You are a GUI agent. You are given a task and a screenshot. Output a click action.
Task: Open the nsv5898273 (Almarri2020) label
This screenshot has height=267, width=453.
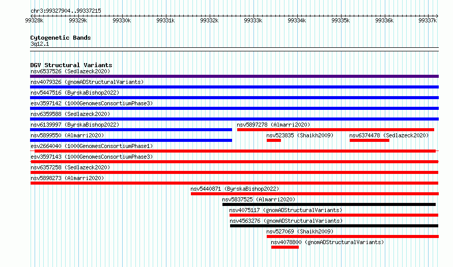coord(67,178)
